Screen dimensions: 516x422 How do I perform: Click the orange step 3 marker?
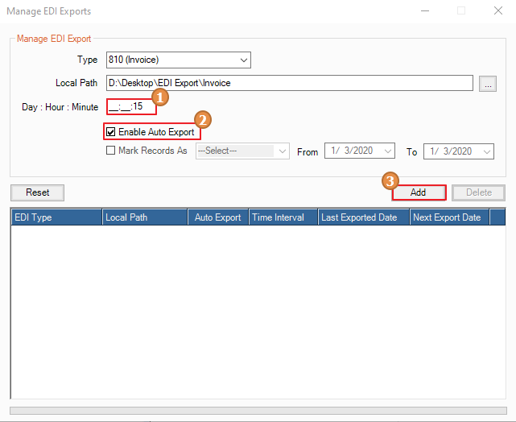(390, 180)
